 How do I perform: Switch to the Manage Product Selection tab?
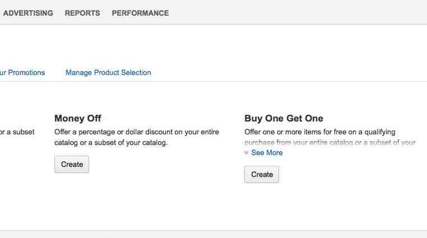(108, 73)
